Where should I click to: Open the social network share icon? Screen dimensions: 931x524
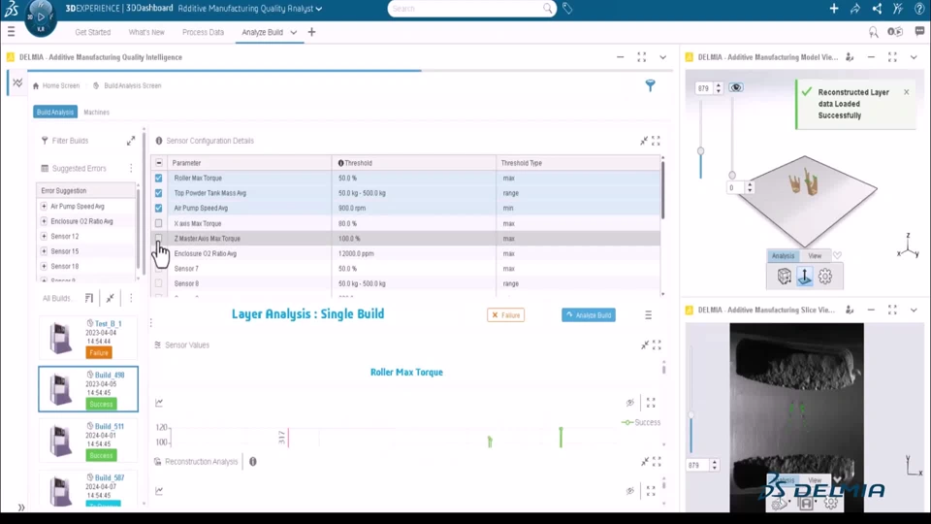point(877,9)
